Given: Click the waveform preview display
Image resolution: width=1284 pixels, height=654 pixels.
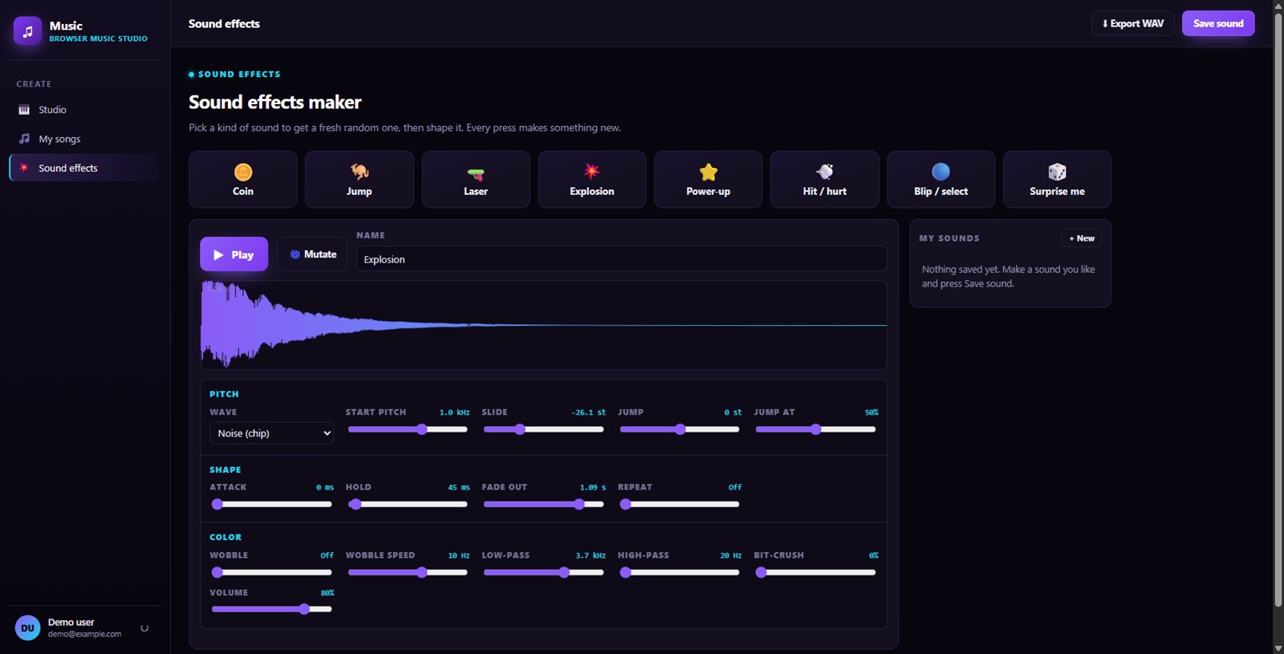Looking at the screenshot, I should pos(543,325).
